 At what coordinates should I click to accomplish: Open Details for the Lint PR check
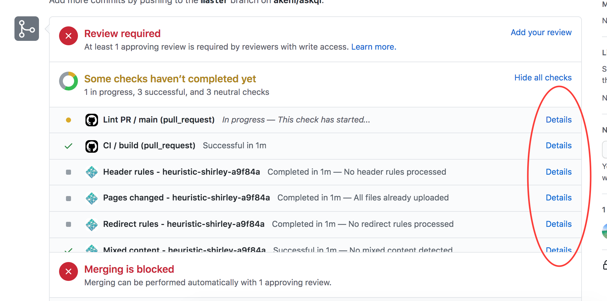coord(558,119)
